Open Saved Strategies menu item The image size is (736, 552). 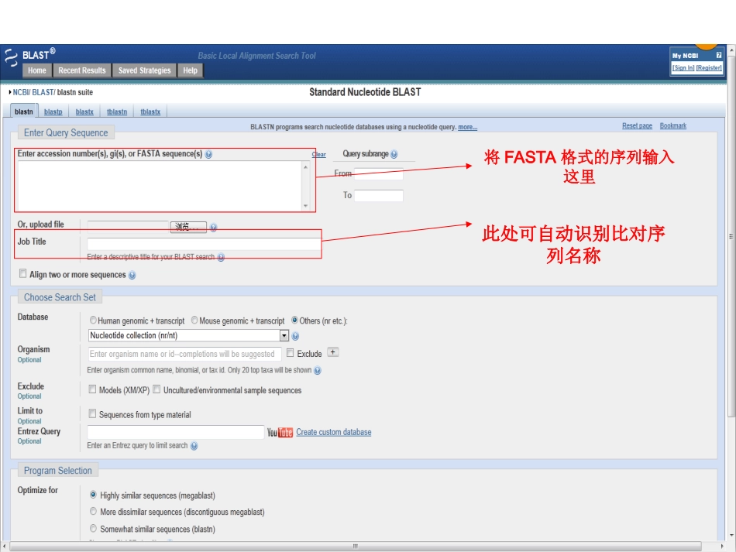point(145,70)
